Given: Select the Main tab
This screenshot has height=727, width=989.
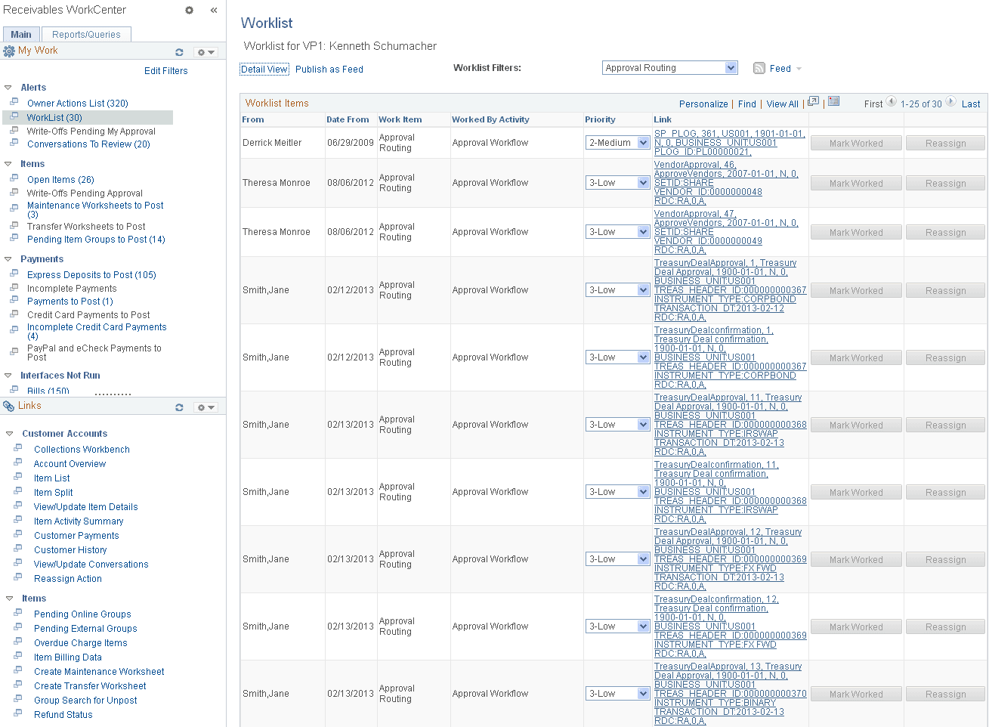Looking at the screenshot, I should tap(20, 34).
